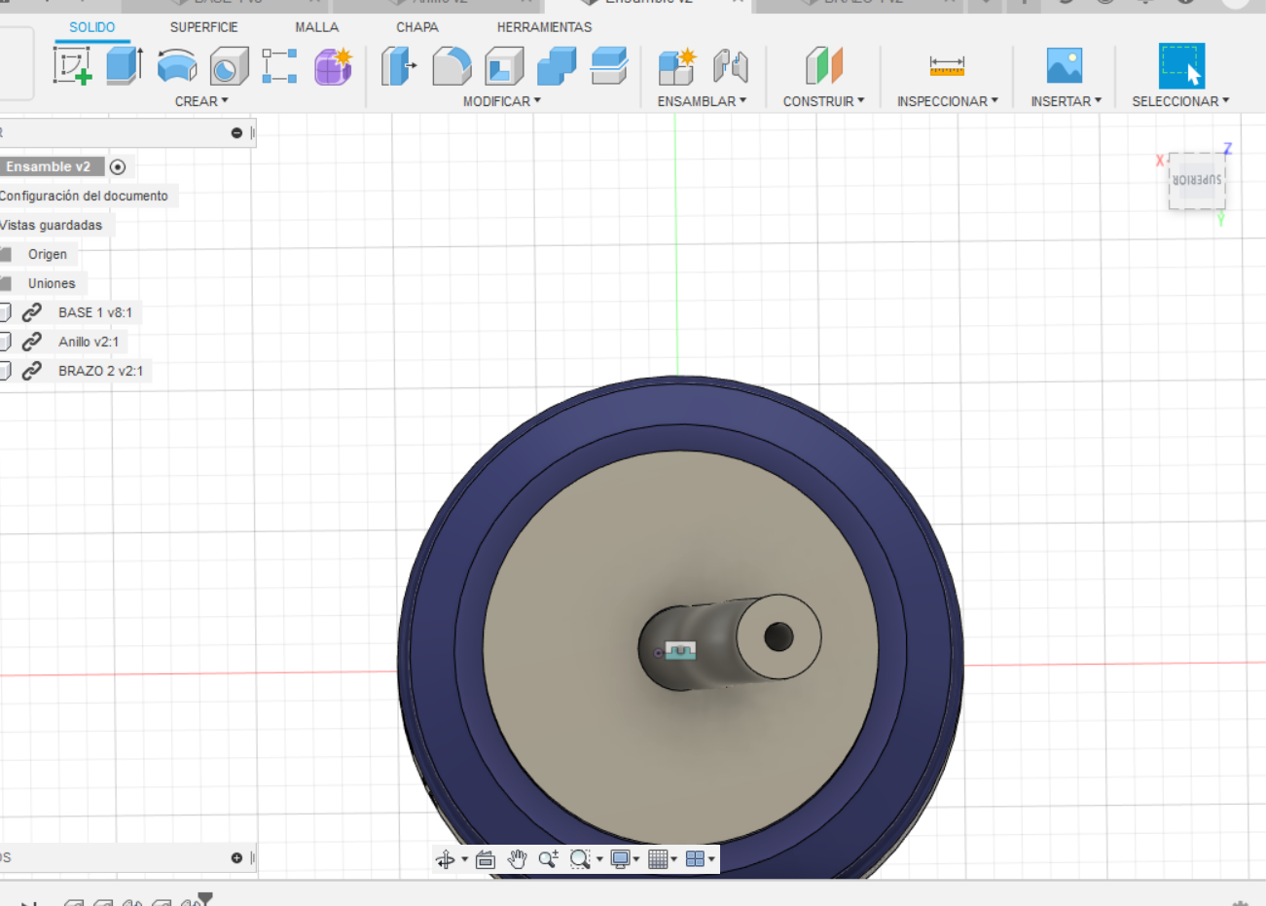Click the joint glyph on the model
Image resolution: width=1266 pixels, height=906 pixels.
click(x=680, y=650)
